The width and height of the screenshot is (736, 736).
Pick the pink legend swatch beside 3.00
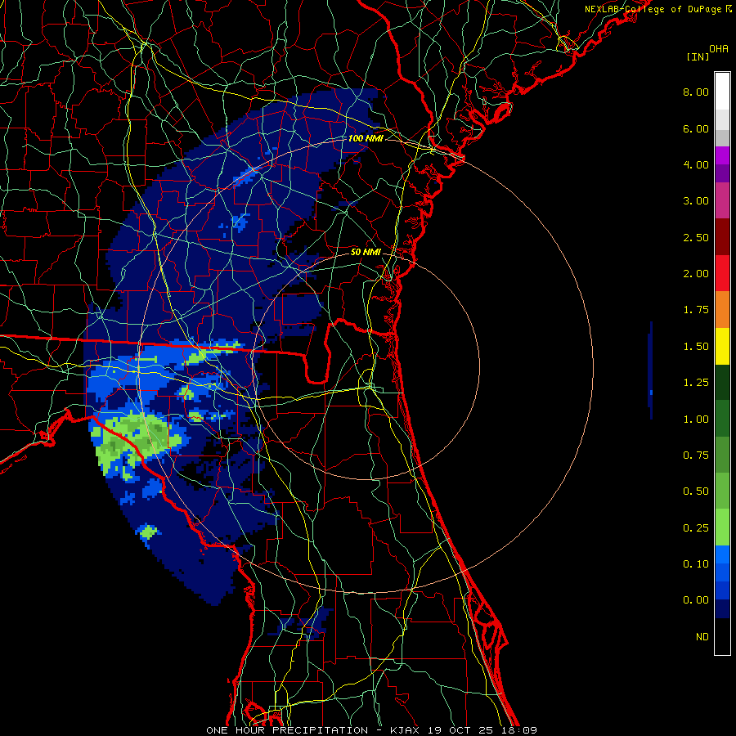[x=722, y=200]
